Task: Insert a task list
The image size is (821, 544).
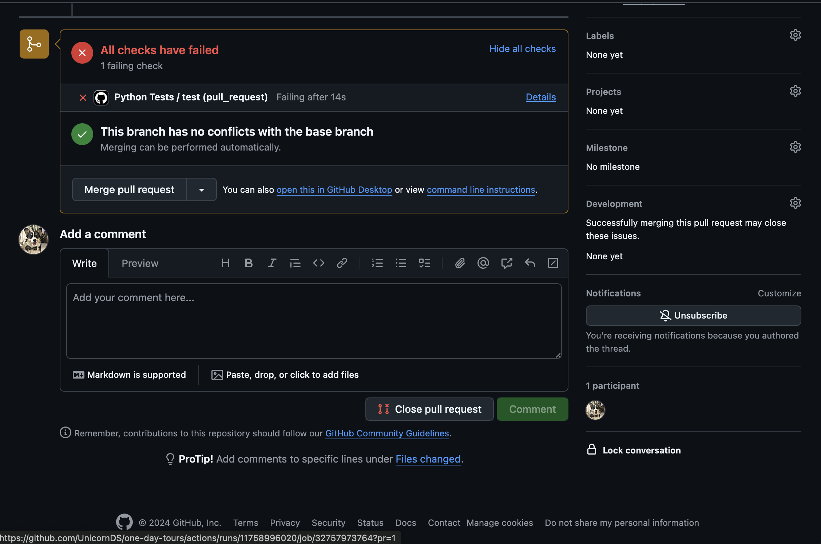Action: pos(424,263)
